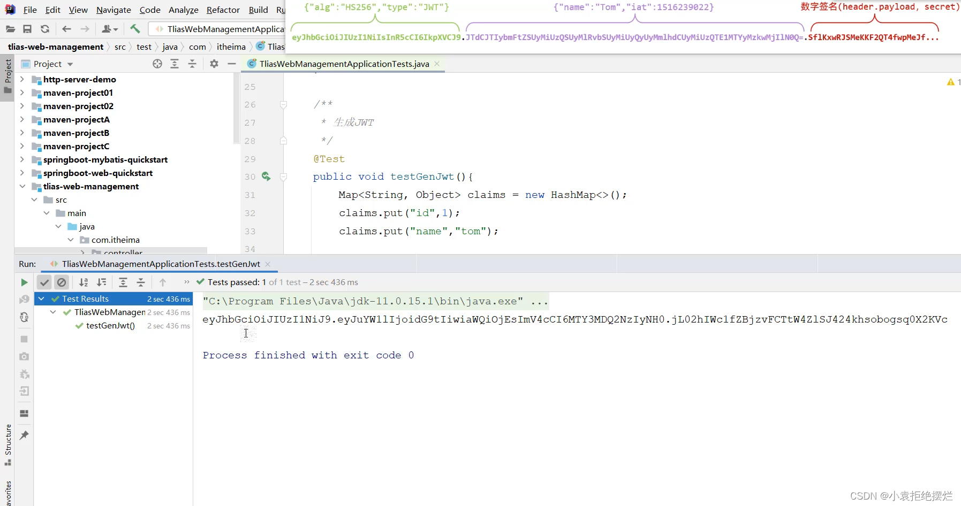Screen dimensions: 961x506
Task: Click the Restore Layout icon in Run sidebar
Action: point(24,413)
